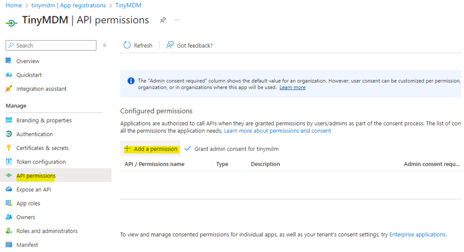
Task: Open Expose an API page
Action: tap(34, 189)
